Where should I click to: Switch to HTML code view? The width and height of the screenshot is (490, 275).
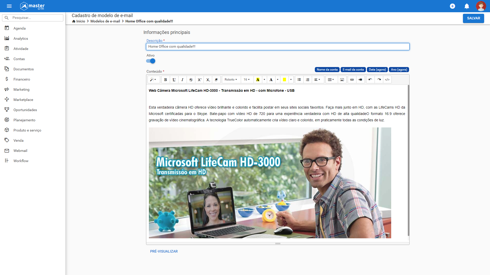click(x=387, y=80)
